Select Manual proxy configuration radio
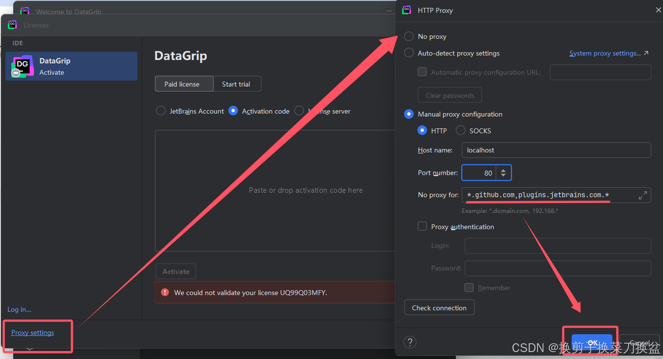 point(409,114)
